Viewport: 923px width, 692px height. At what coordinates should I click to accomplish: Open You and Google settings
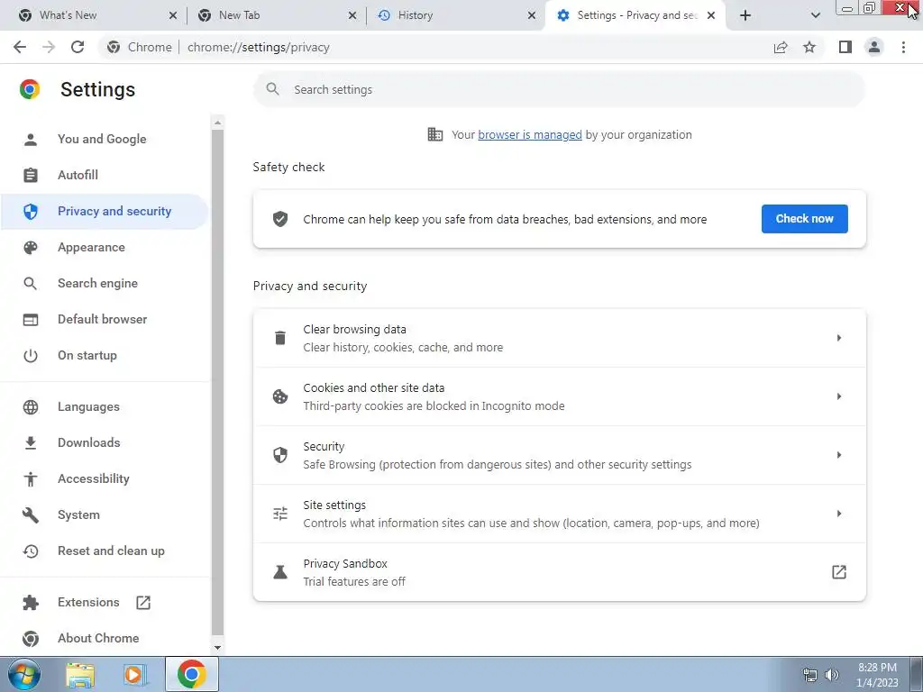pos(105,140)
